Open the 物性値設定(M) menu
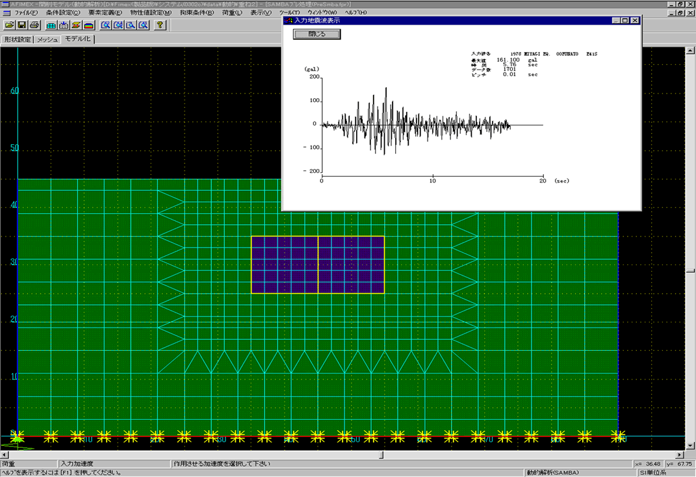696x477 pixels. 151,13
